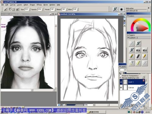152x114 pixels.
Task: Select airbrush icon in custom palette top row
Action: pos(138,43)
